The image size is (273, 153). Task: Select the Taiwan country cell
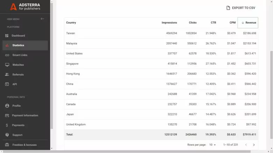point(70,33)
